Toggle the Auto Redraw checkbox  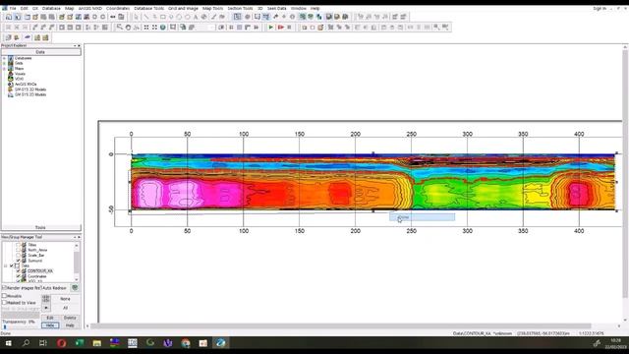click(x=40, y=288)
